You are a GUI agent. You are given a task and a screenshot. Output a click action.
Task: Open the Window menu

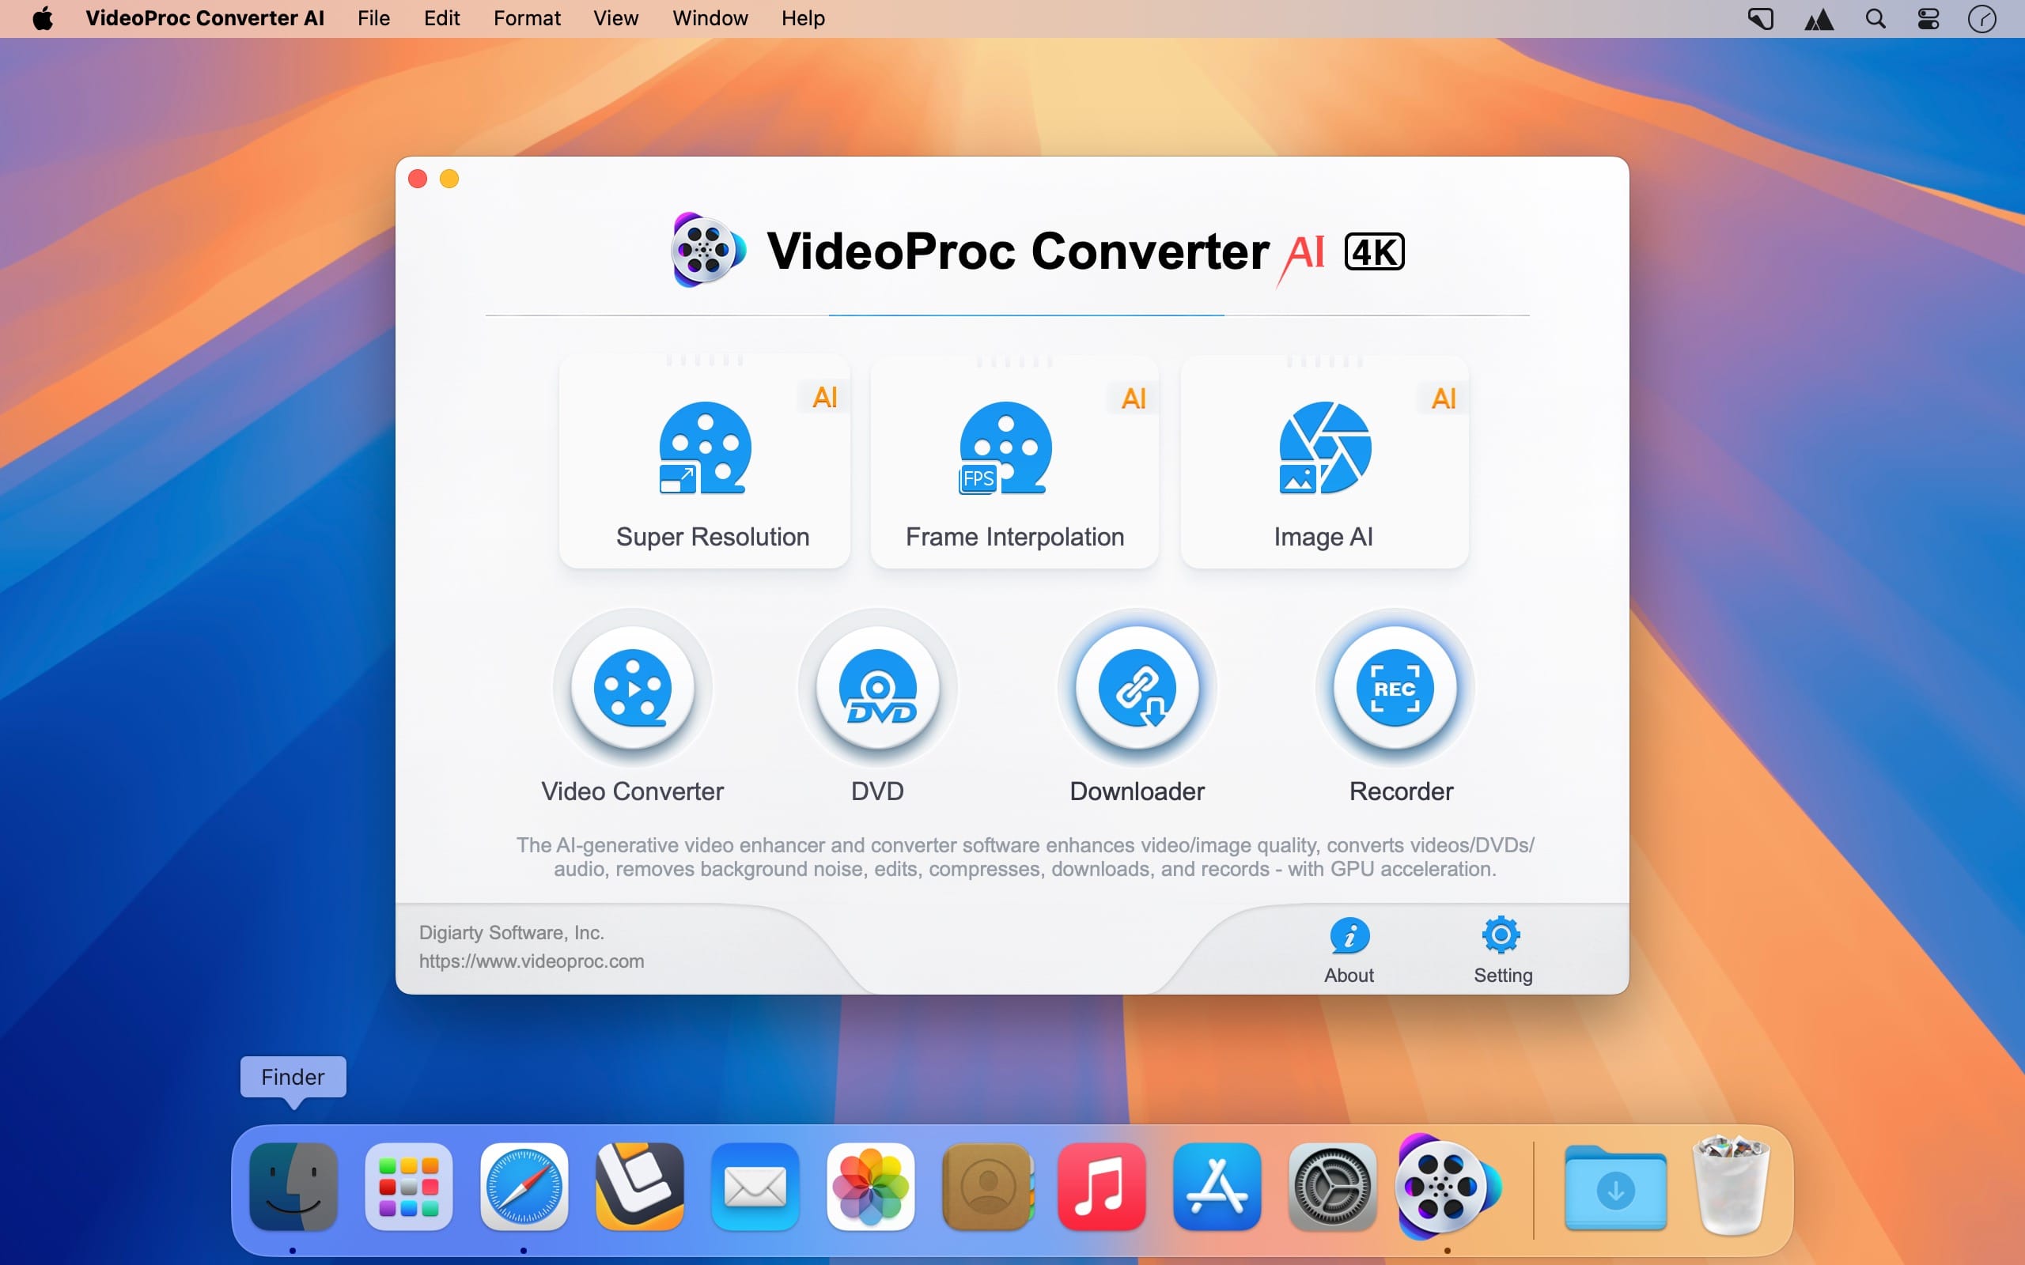709,17
